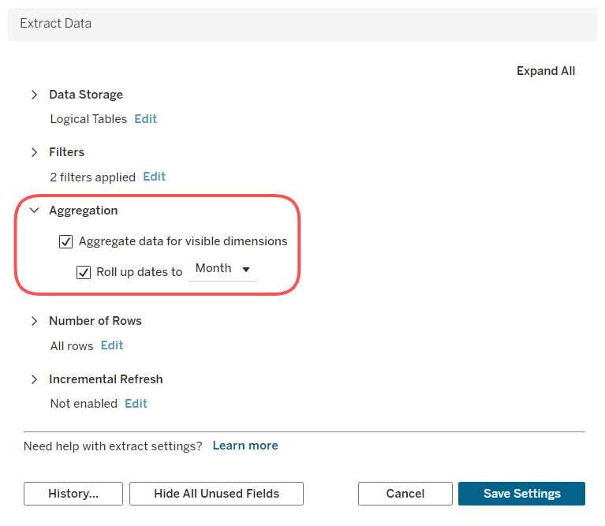Image resolution: width=605 pixels, height=526 pixels.
Task: Edit the All rows setting
Action: pyautogui.click(x=112, y=345)
